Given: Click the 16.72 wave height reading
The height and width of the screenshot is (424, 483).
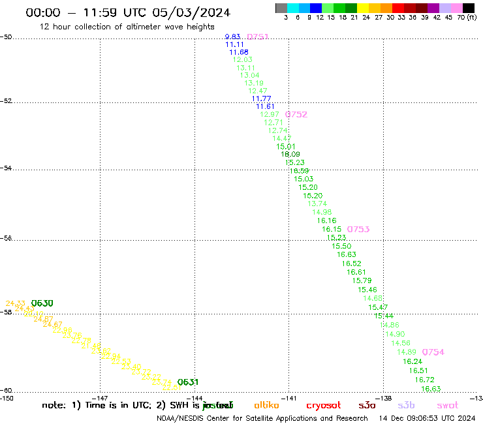Looking at the screenshot, I should (x=424, y=380).
